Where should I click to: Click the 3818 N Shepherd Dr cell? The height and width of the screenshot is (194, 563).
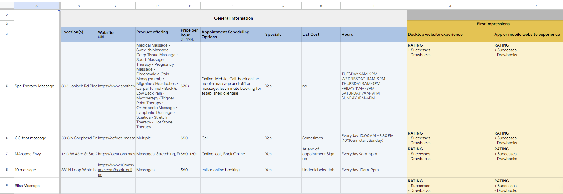click(79, 138)
